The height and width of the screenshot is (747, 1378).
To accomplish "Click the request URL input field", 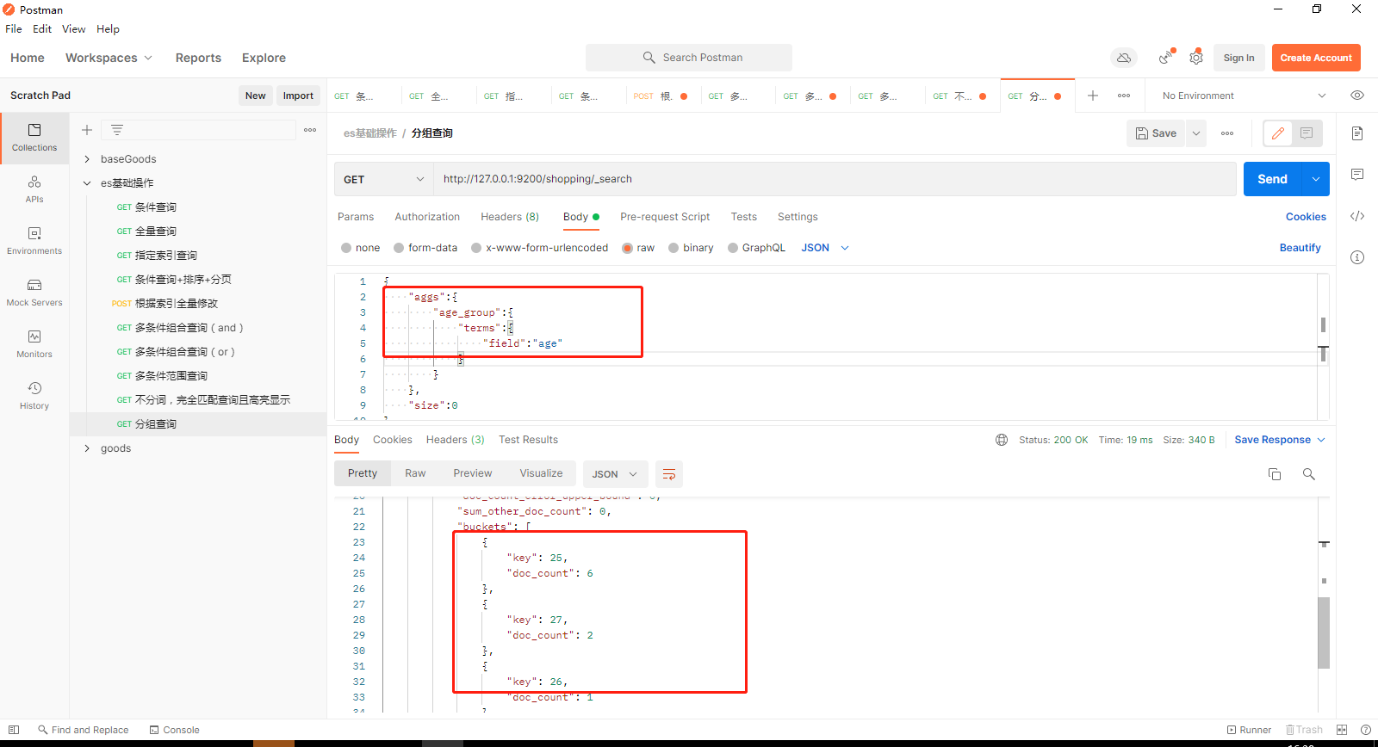I will click(x=835, y=179).
